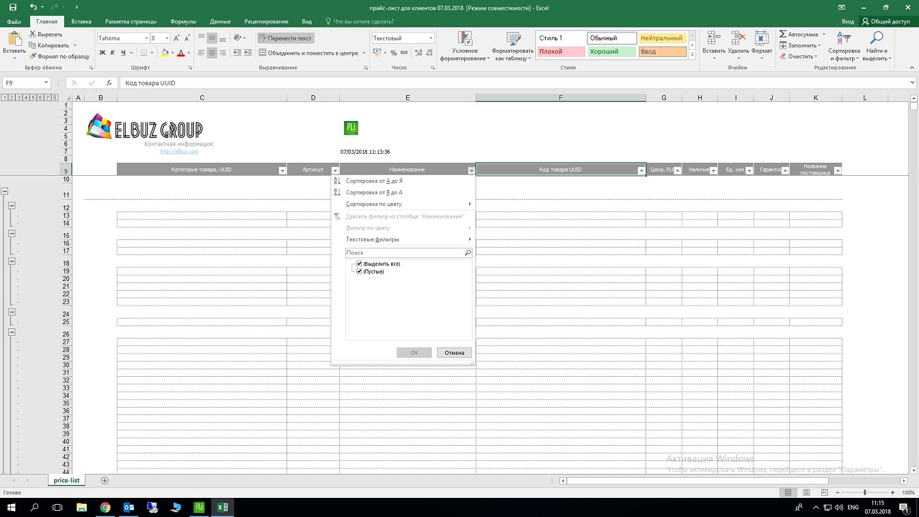919x517 pixels.
Task: Uncheck the (Выделить все) checkbox
Action: (359, 264)
